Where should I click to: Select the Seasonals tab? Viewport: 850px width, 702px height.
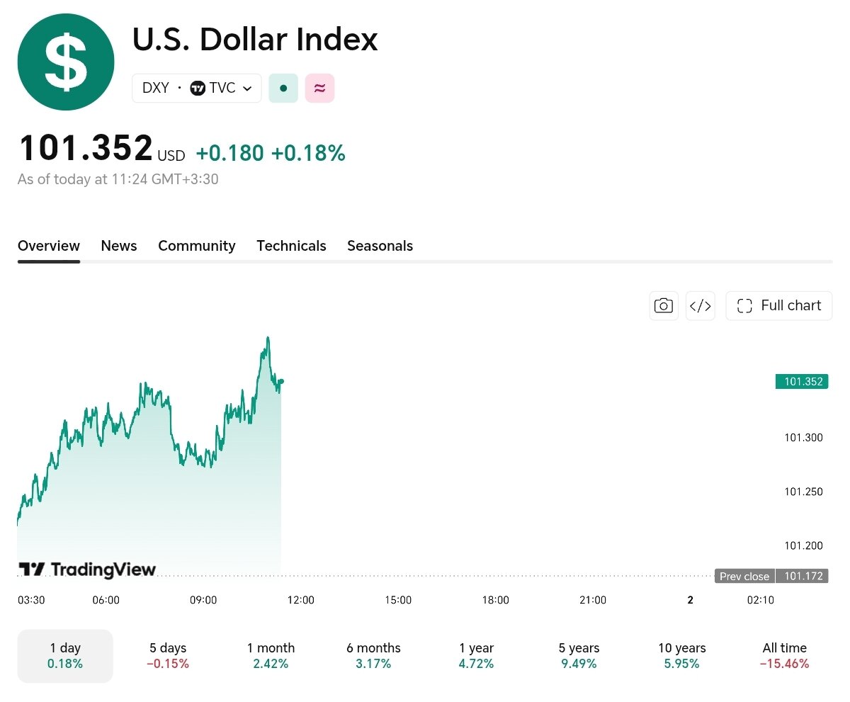(x=380, y=246)
